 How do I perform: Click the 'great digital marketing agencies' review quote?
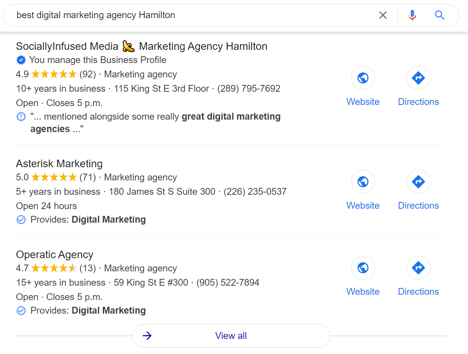coord(155,123)
